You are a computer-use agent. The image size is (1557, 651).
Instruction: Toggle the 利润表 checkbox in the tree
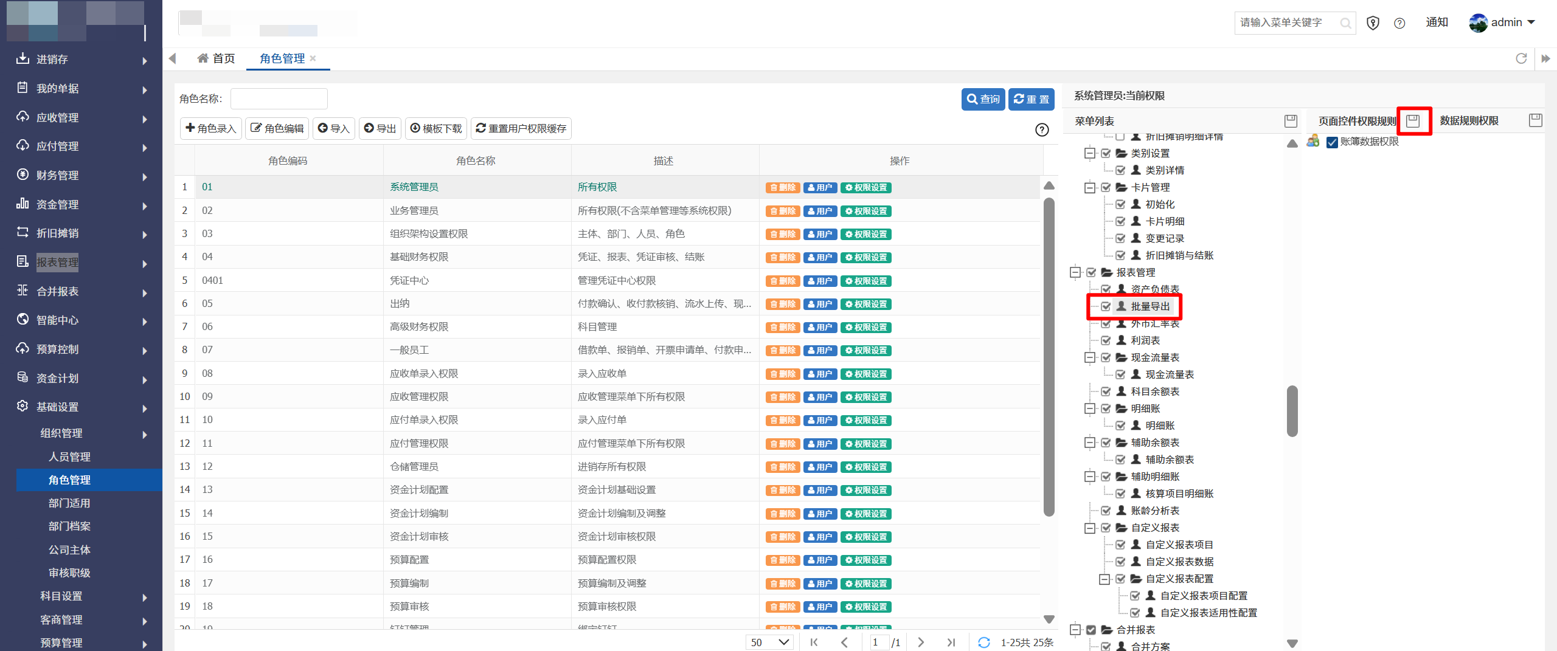tap(1106, 340)
